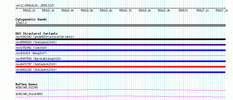Open variant nsv4342092 (gnomADStructuralVariants) label
233x100 pixels.
tap(45, 37)
